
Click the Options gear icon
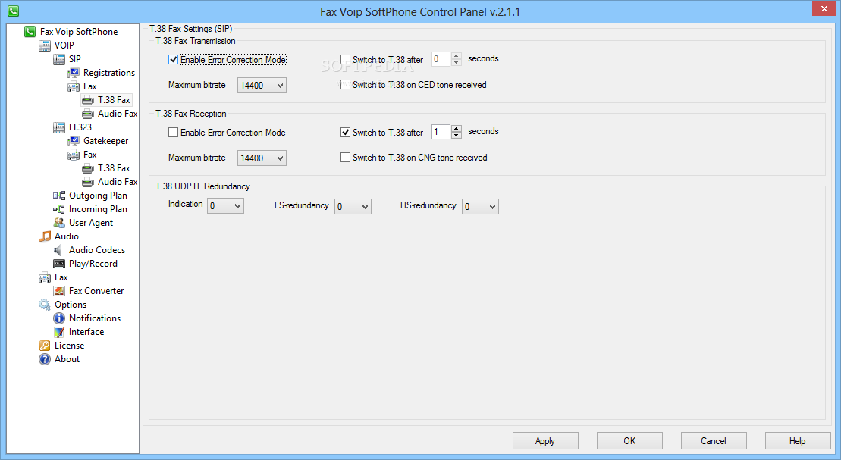(x=45, y=305)
